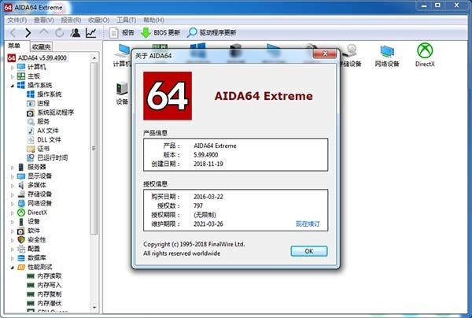Click the license count value 797

(197, 205)
